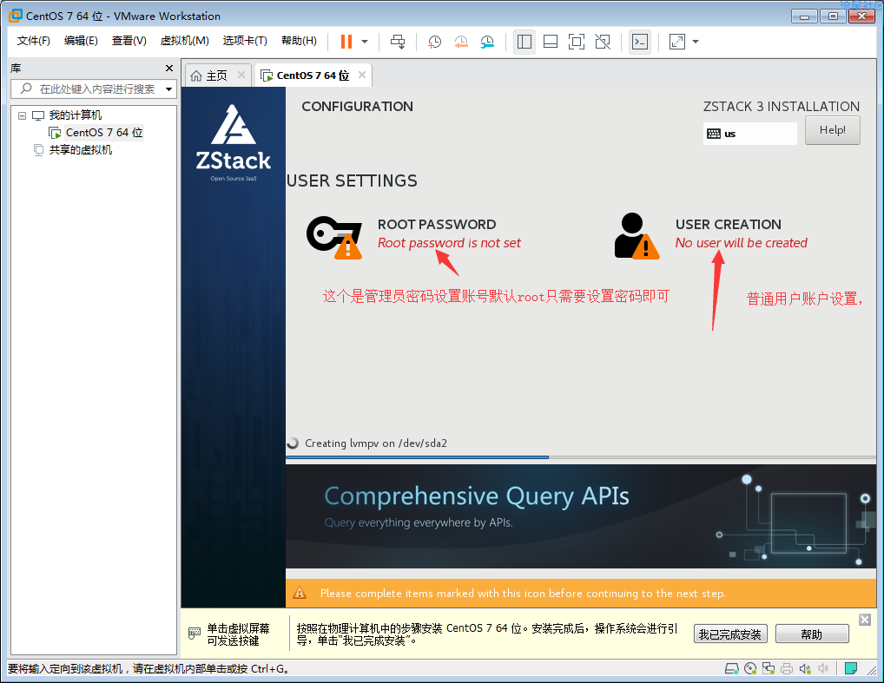The width and height of the screenshot is (884, 683).
Task: Open the snapshot manager from the toolbar
Action: pyautogui.click(x=487, y=42)
